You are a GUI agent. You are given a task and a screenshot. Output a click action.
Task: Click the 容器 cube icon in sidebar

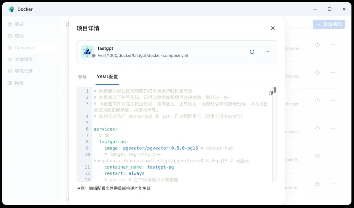(10, 36)
